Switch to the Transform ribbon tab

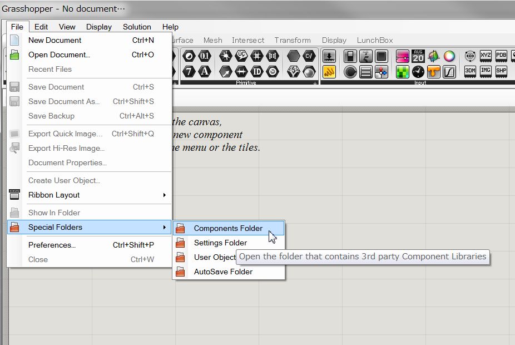point(293,40)
